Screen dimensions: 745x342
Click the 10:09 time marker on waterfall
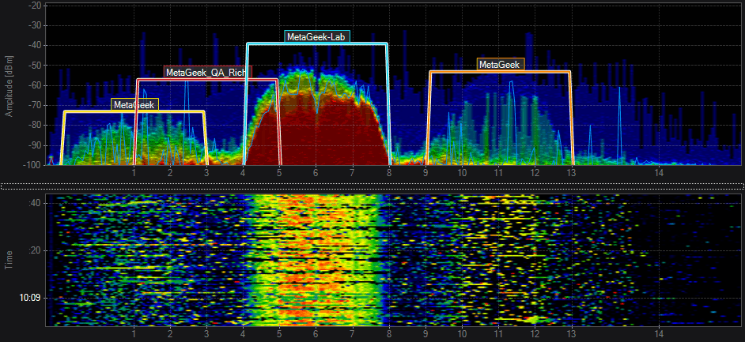[30, 299]
